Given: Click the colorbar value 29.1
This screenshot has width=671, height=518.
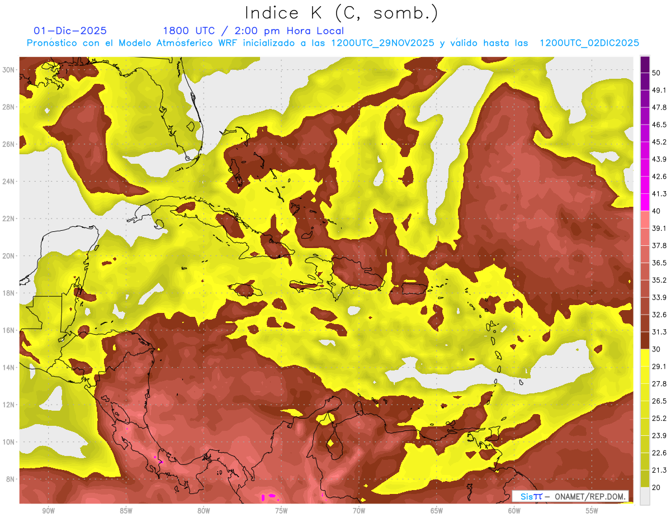Looking at the screenshot, I should coord(659,367).
